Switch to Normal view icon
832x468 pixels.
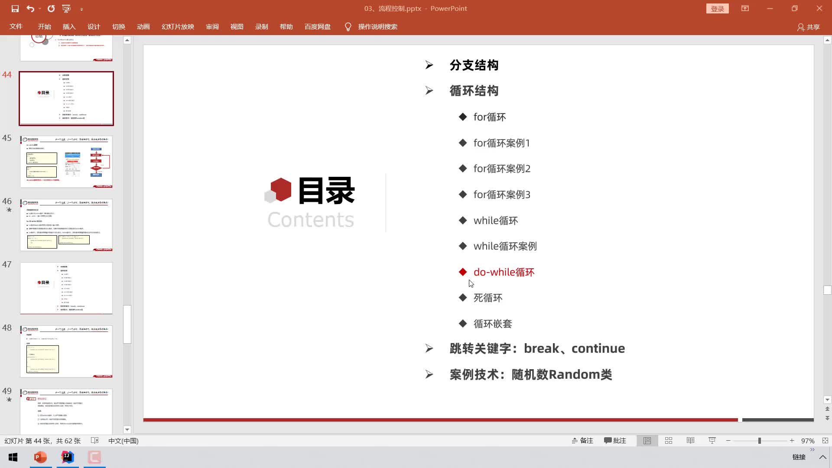point(647,441)
